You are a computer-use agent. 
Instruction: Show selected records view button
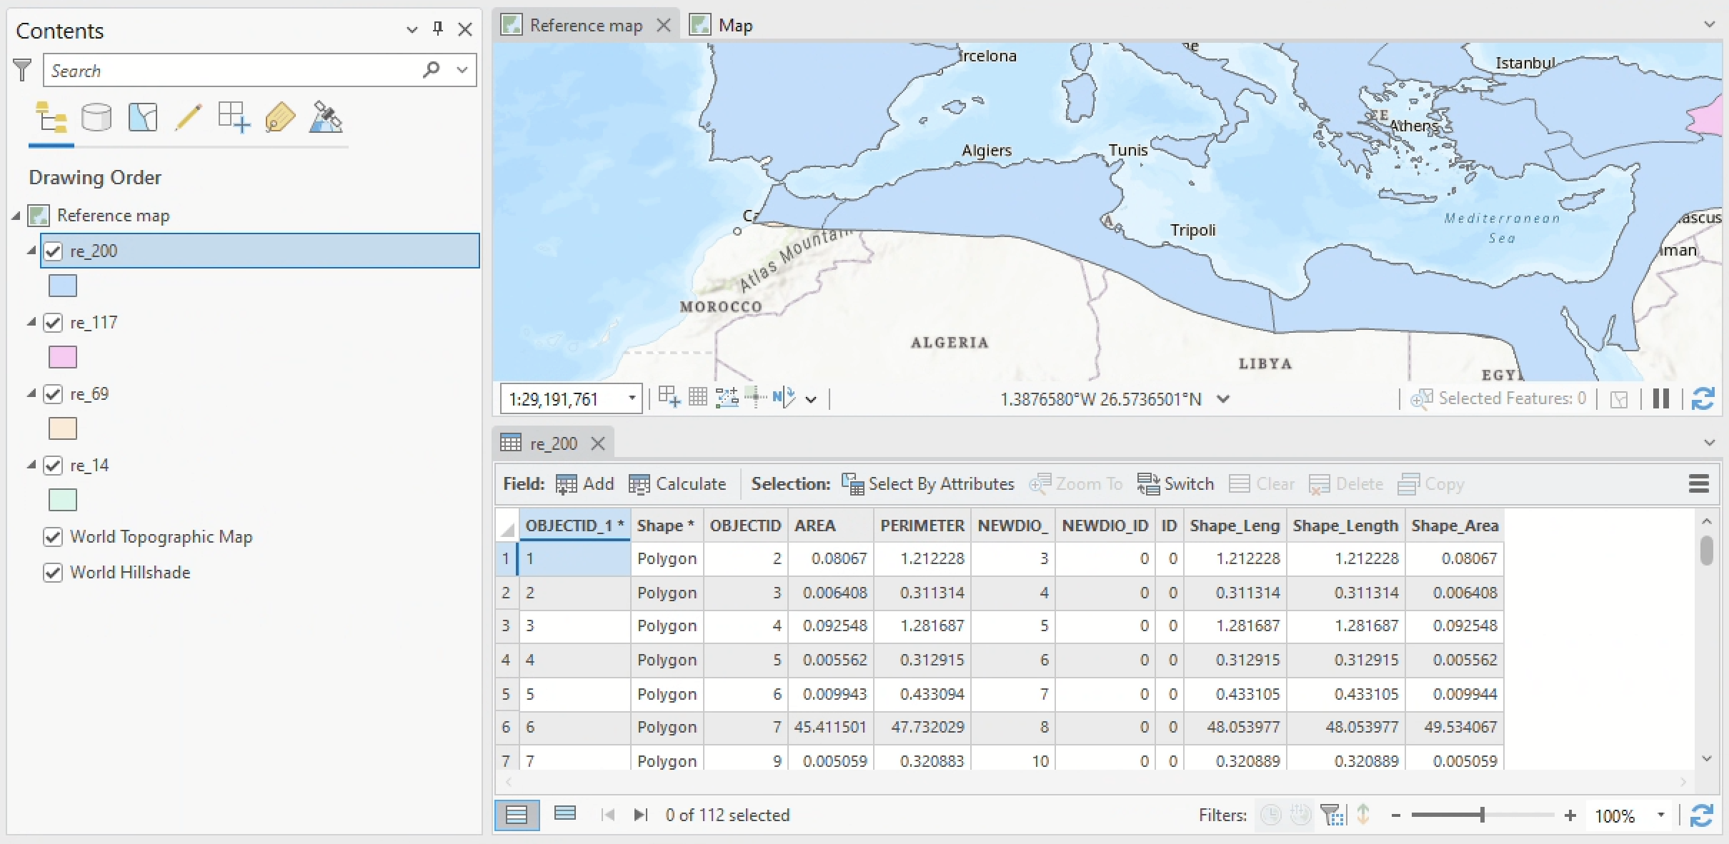(x=565, y=815)
